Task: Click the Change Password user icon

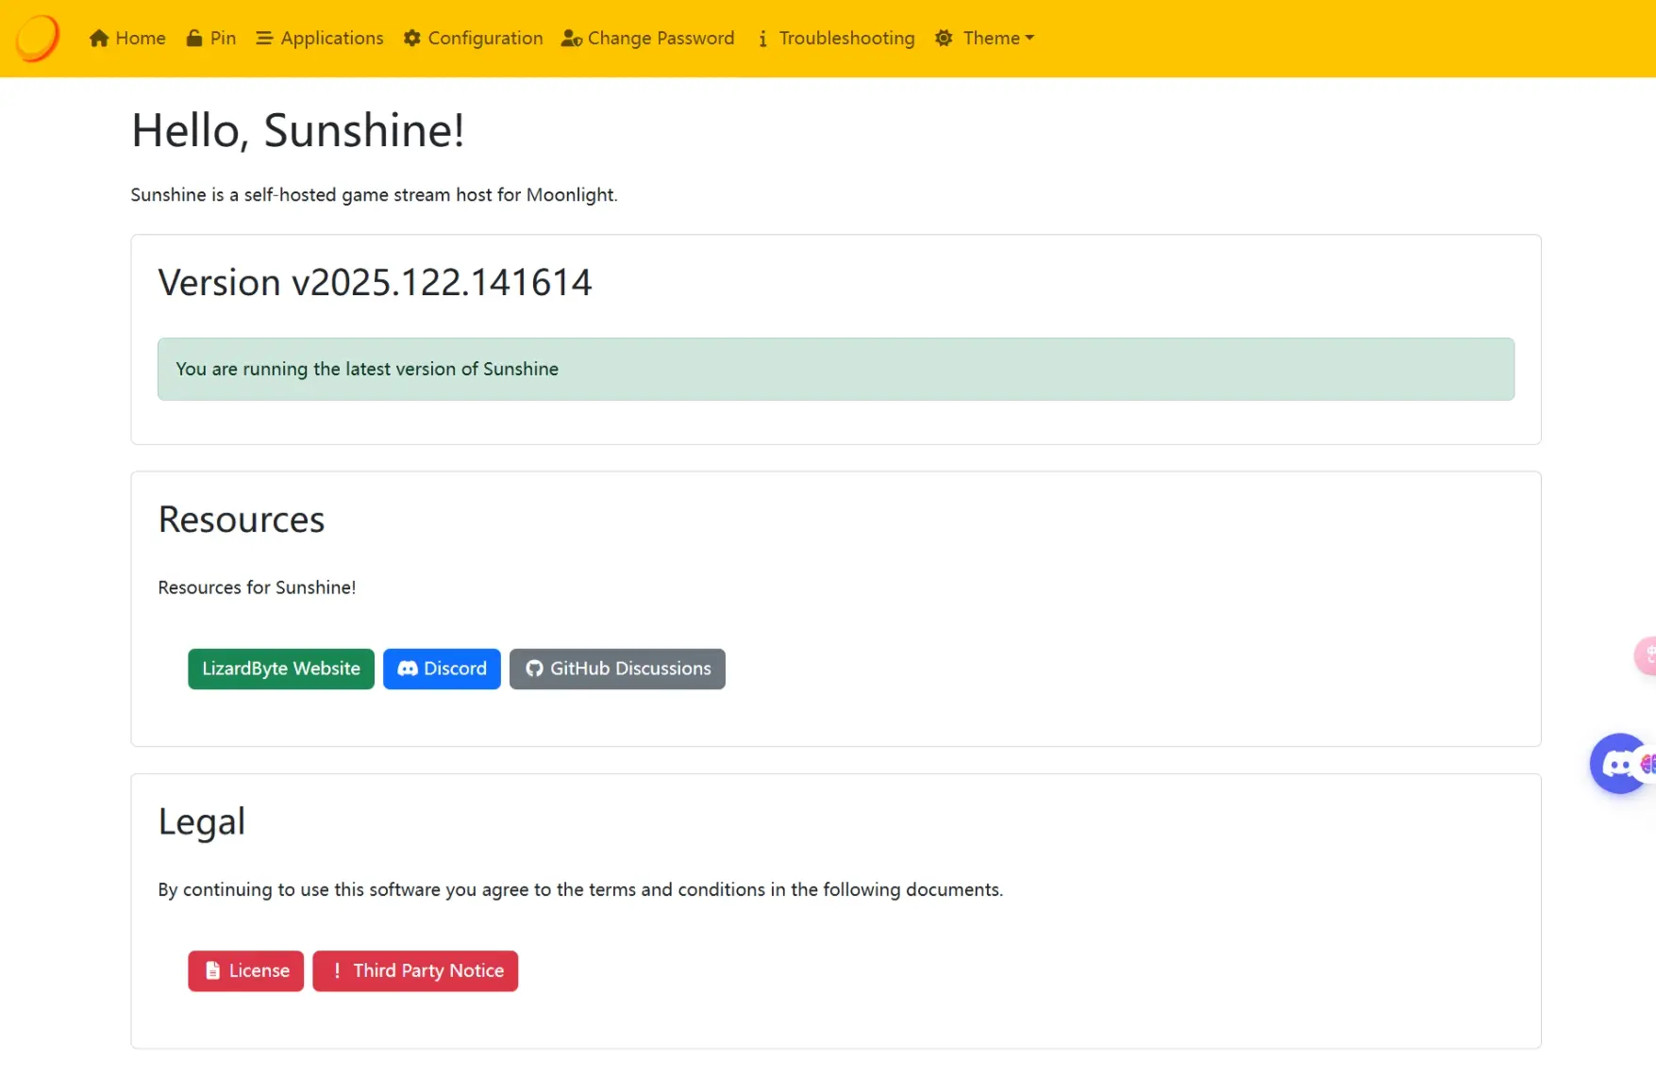Action: pyautogui.click(x=572, y=39)
